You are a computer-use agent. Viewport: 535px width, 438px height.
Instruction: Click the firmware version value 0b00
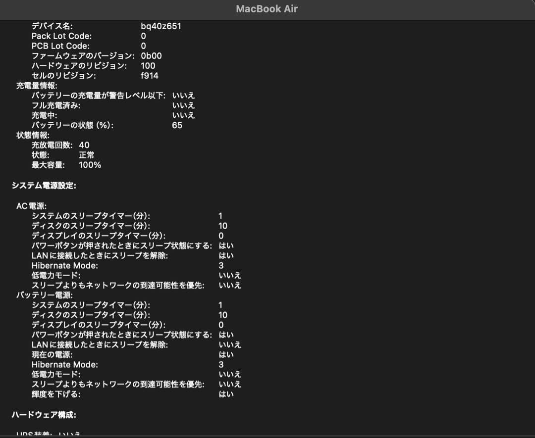(151, 56)
